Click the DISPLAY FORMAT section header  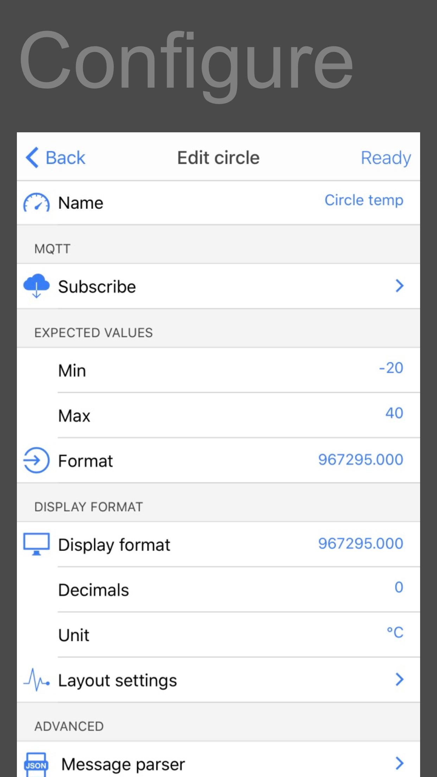coord(89,507)
